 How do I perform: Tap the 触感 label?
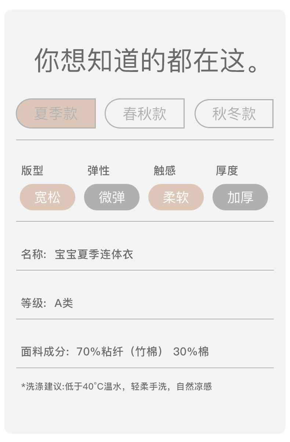[x=164, y=171]
